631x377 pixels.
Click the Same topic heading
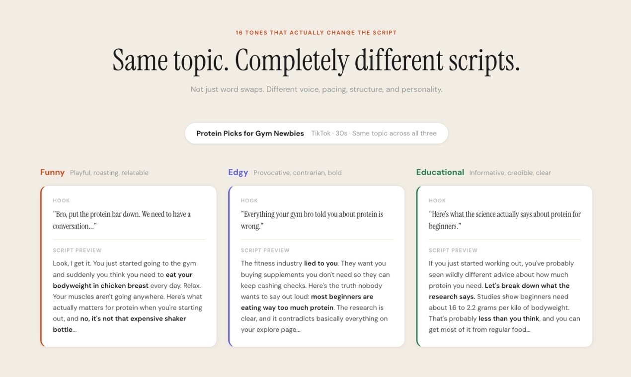[316, 61]
